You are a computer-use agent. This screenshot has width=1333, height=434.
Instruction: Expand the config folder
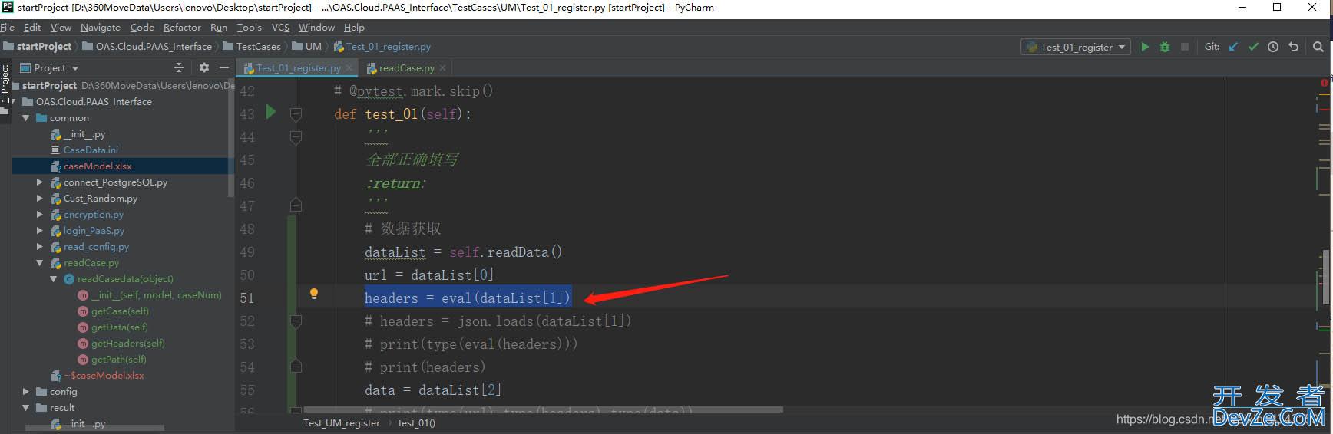click(26, 392)
